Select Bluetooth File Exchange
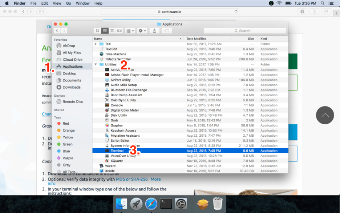This screenshot has height=213, width=340. point(190,90)
